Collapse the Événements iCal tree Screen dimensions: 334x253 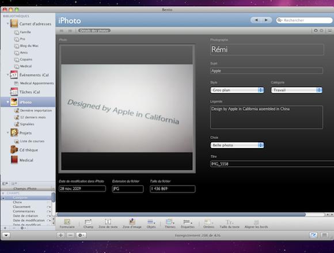[x=7, y=74]
